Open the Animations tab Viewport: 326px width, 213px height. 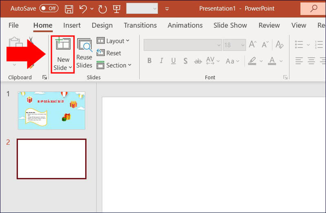tap(185, 25)
